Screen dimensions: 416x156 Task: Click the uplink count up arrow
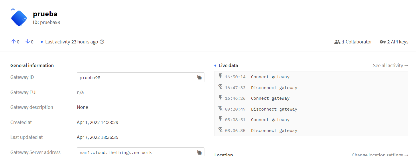point(13,42)
